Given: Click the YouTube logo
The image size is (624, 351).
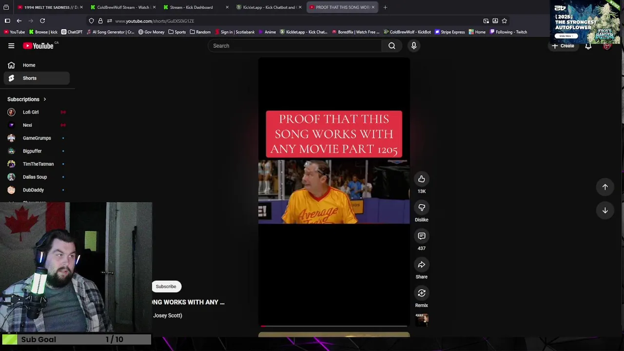Looking at the screenshot, I should pyautogui.click(x=38, y=46).
